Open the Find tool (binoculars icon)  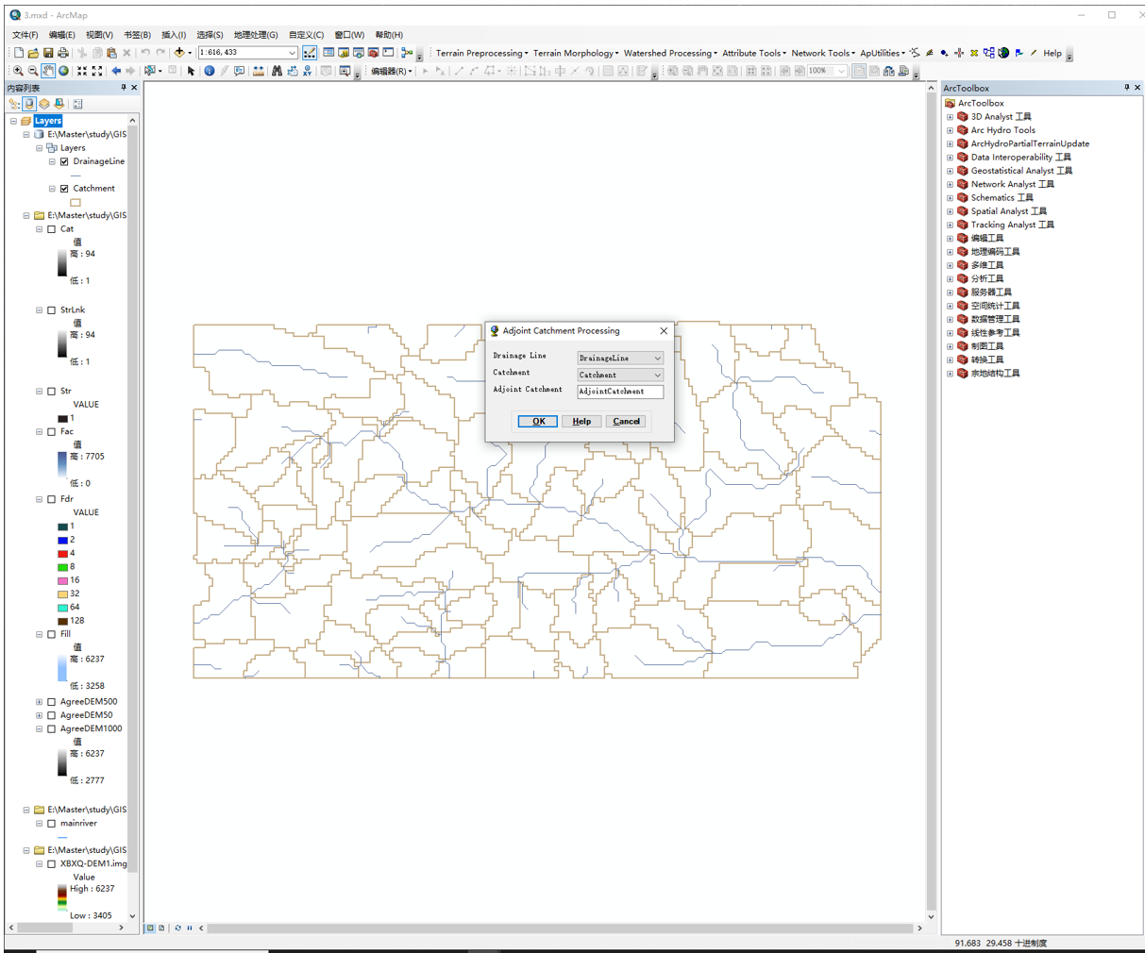point(276,70)
